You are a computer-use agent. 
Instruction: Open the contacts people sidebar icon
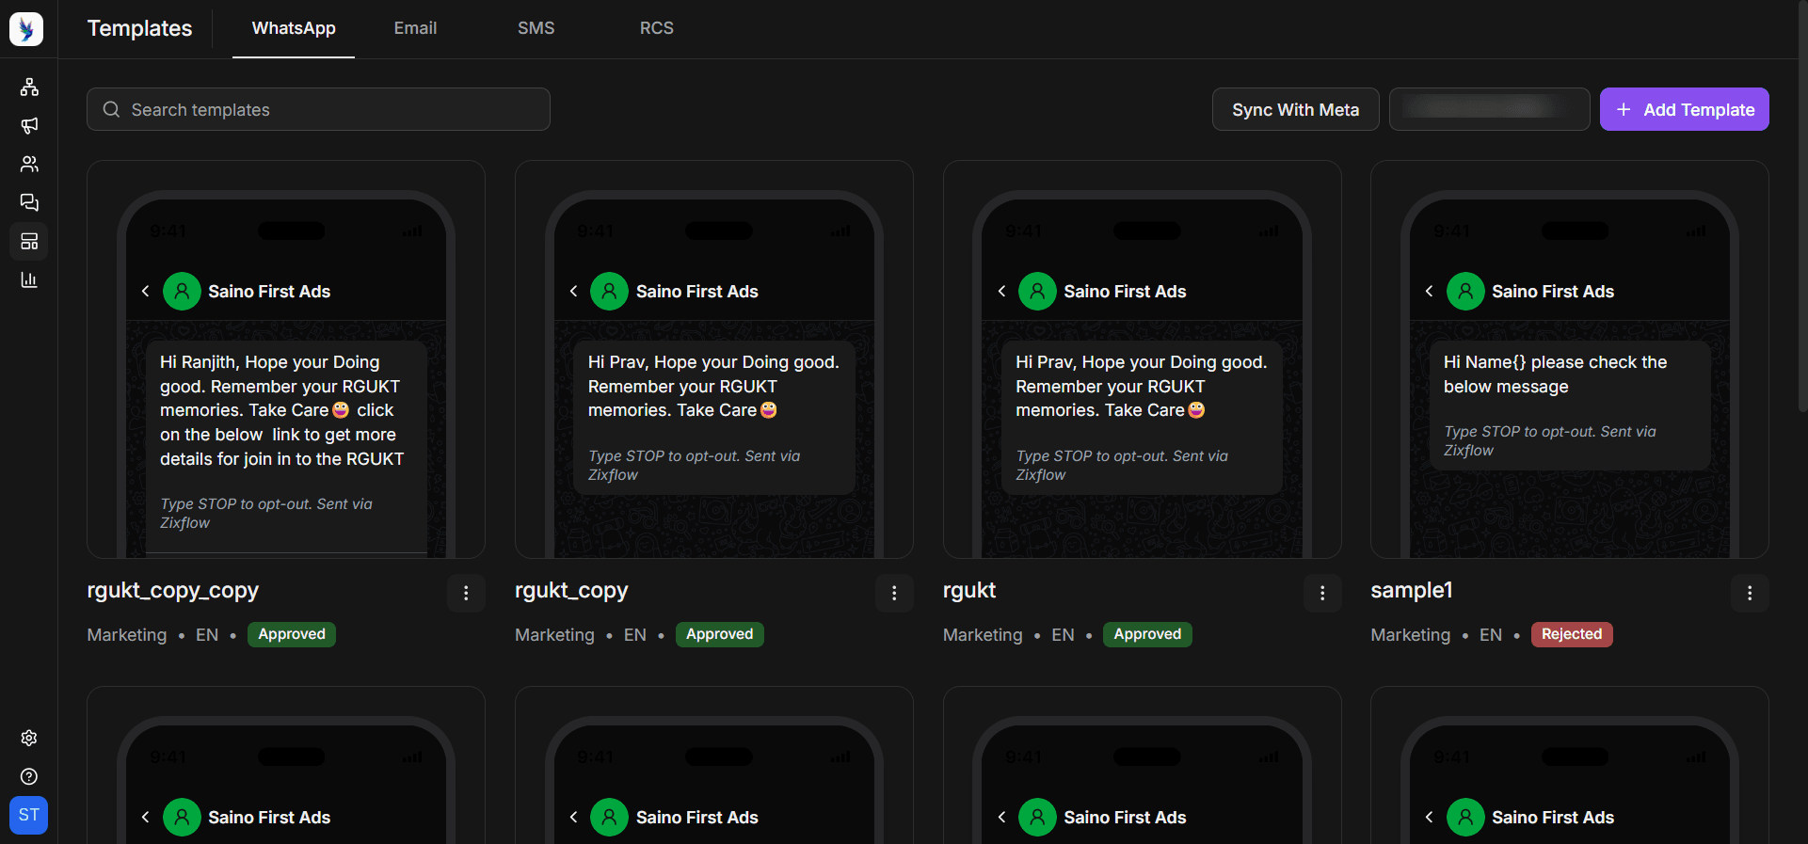pyautogui.click(x=29, y=164)
